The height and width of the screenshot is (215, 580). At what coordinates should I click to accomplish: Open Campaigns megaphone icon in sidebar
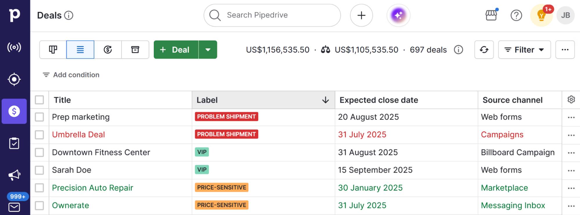point(14,175)
